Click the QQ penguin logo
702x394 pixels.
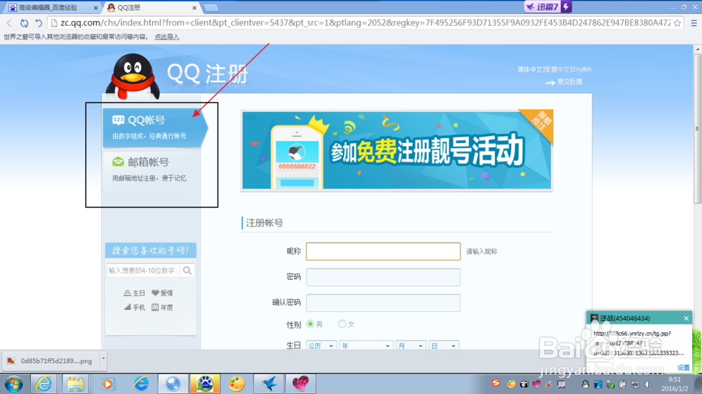pyautogui.click(x=133, y=76)
